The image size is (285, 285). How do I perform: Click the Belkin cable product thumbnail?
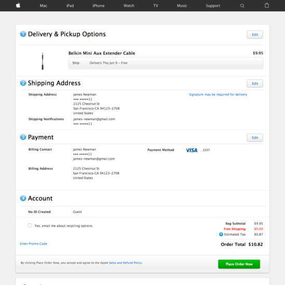(42, 61)
